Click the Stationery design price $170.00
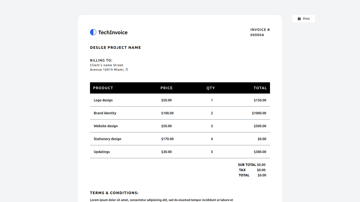The width and height of the screenshot is (360, 202). pos(167,139)
